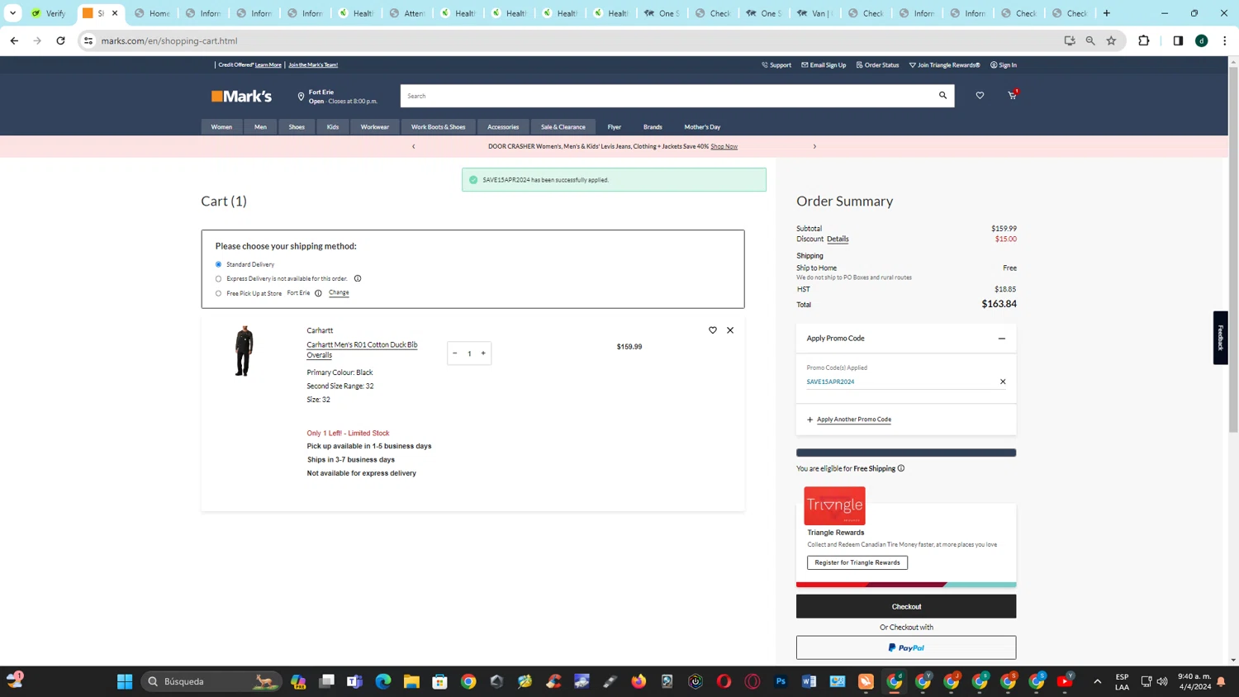Open browser extensions puzzle icon
The width and height of the screenshot is (1239, 697).
(1144, 40)
